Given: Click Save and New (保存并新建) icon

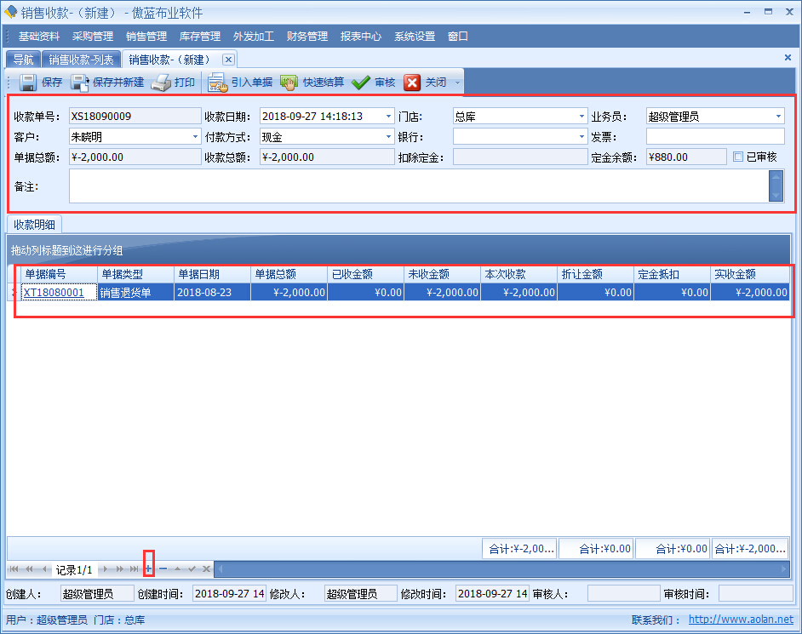Looking at the screenshot, I should point(79,83).
